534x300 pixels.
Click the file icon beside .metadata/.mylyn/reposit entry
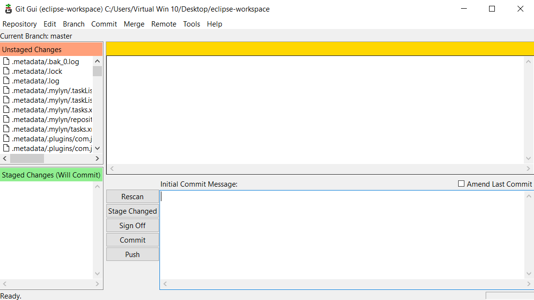6,119
